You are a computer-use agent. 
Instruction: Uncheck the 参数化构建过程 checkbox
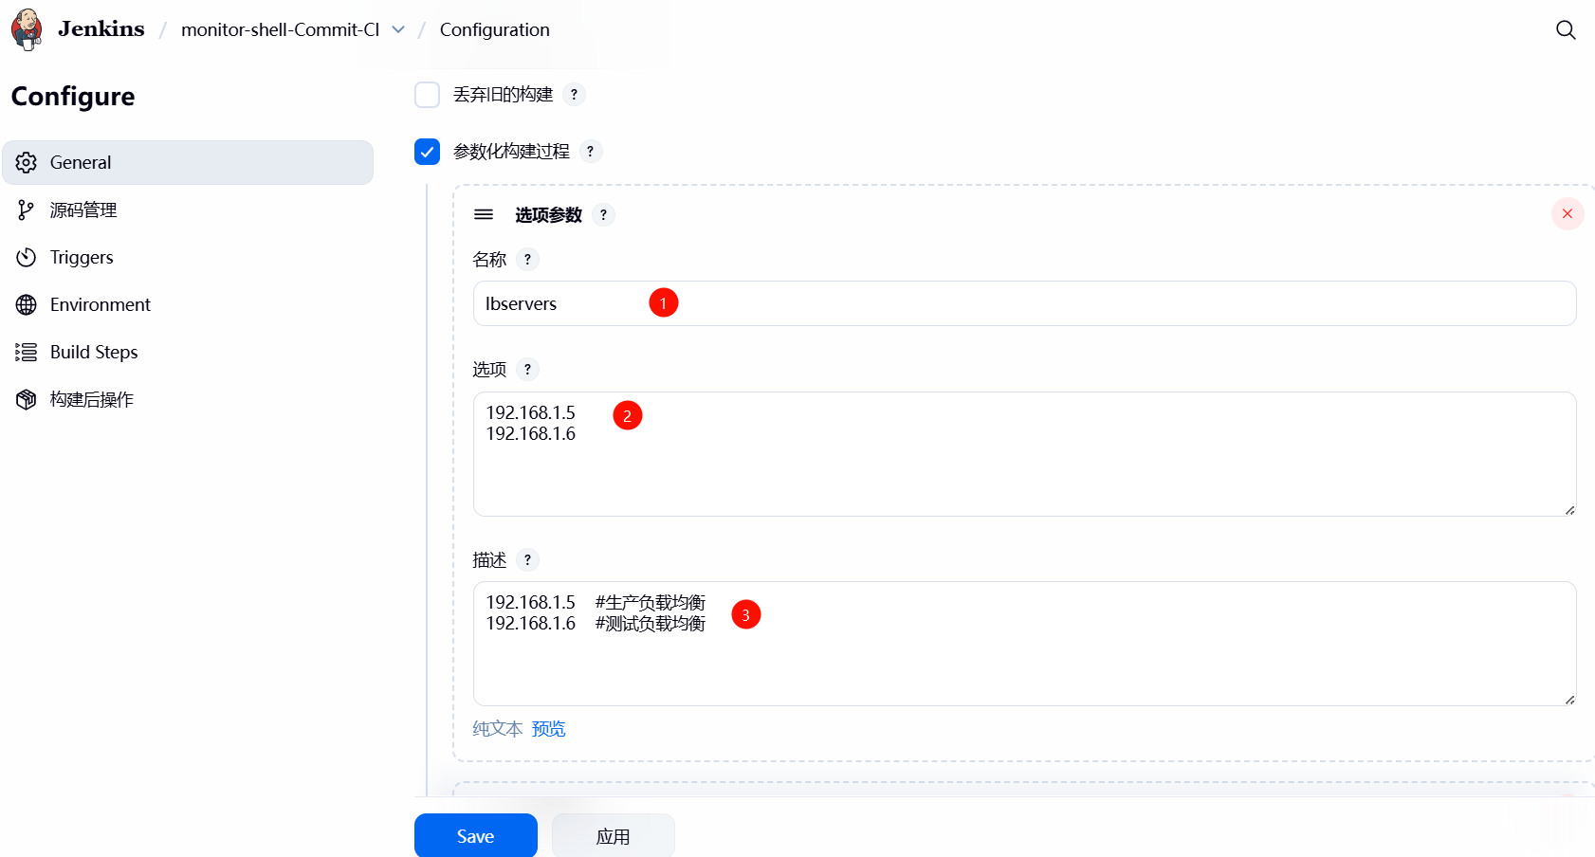coord(428,152)
